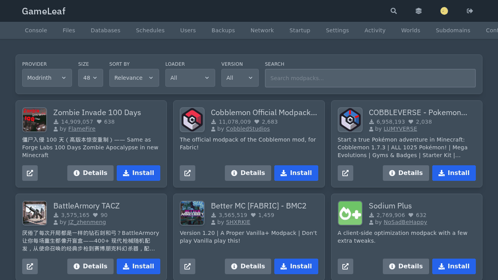The height and width of the screenshot is (280, 498).
Task: Click the Zombie Invade 100 Days thumbnail
Action: [35, 120]
